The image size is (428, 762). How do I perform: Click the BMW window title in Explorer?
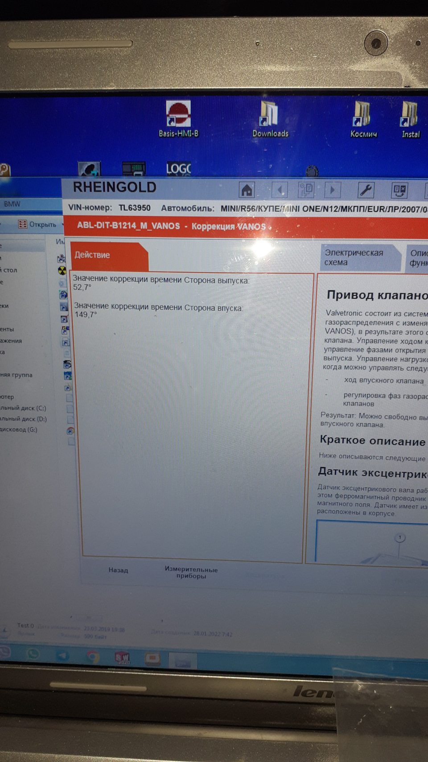(x=12, y=204)
